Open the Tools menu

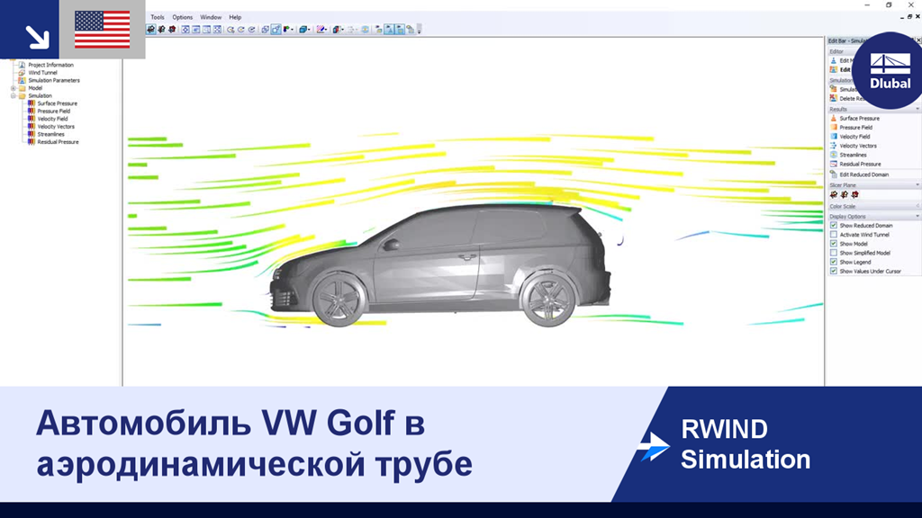(x=157, y=17)
